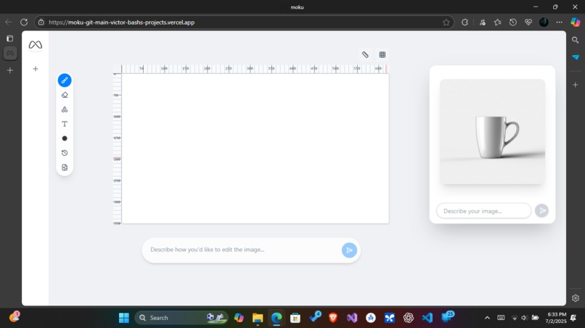Open browser settings and more menu
The image size is (585, 328).
pos(559,22)
